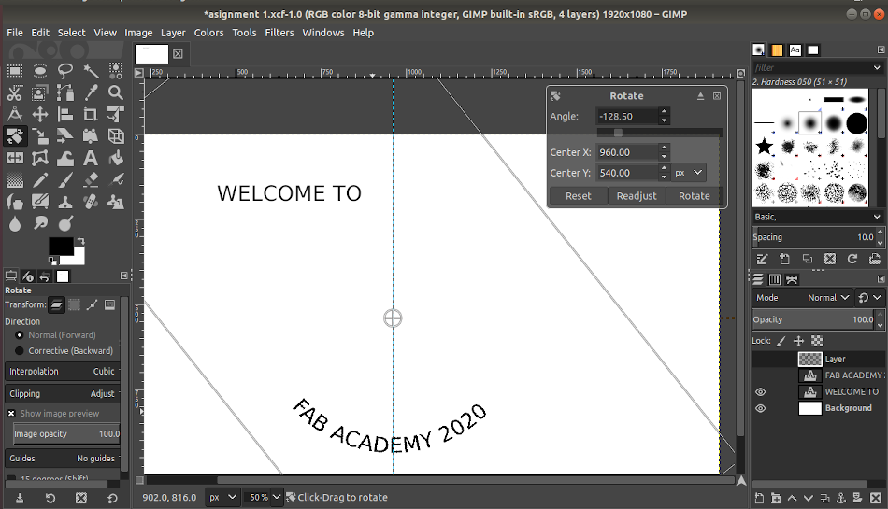The height and width of the screenshot is (509, 888).
Task: Open the Guides dropdown
Action: [62, 458]
